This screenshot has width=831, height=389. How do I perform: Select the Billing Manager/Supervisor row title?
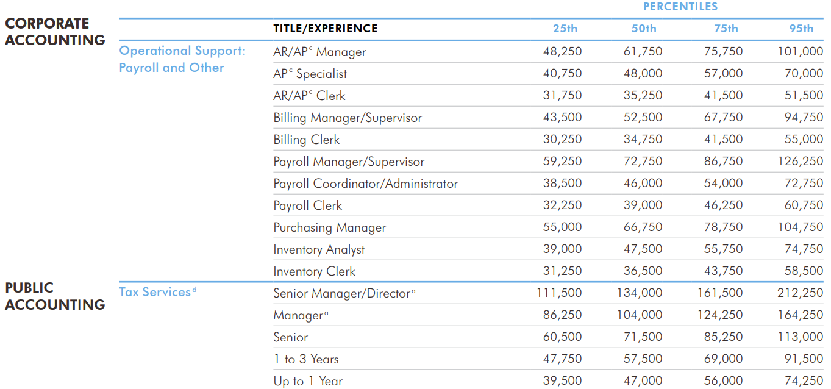tap(348, 118)
